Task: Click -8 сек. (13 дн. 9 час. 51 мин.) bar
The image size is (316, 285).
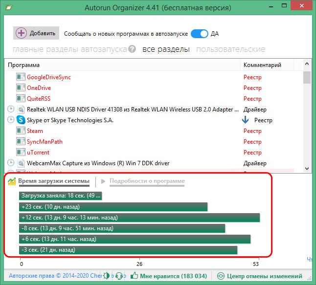Action: coord(122,228)
